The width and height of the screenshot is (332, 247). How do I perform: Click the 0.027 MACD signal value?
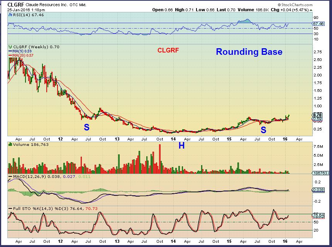[69, 176]
